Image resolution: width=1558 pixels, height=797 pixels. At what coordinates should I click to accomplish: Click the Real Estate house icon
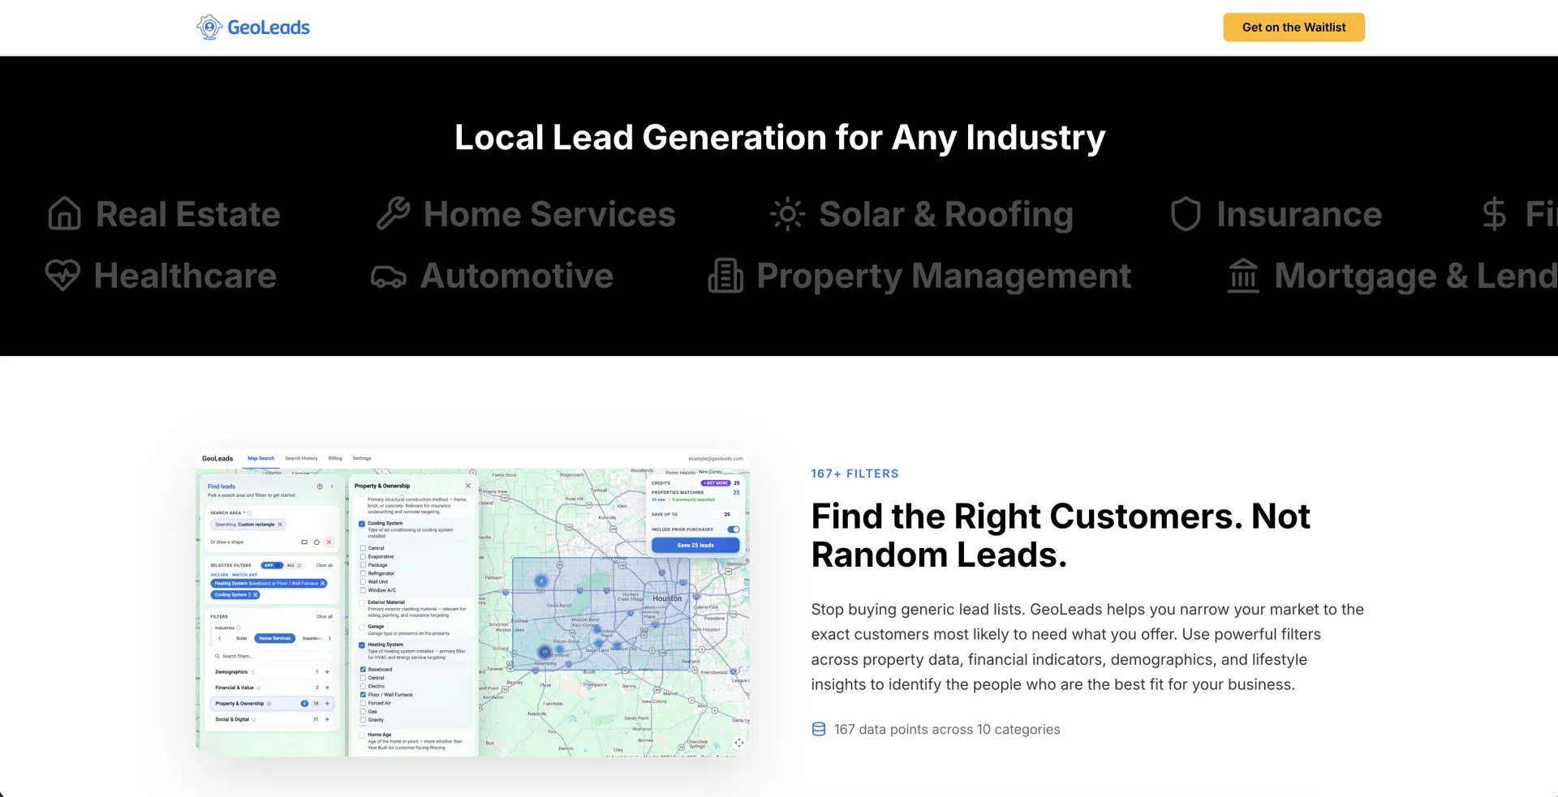[64, 214]
